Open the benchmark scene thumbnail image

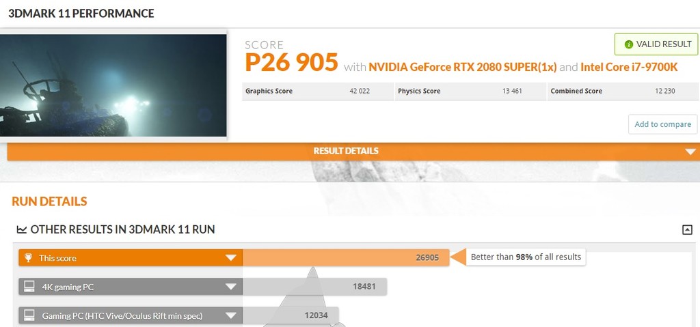113,85
